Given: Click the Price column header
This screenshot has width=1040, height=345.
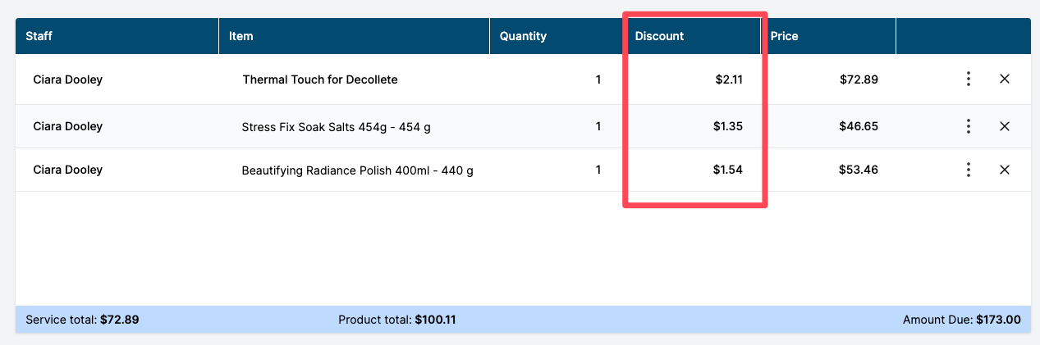Looking at the screenshot, I should click(x=828, y=36).
